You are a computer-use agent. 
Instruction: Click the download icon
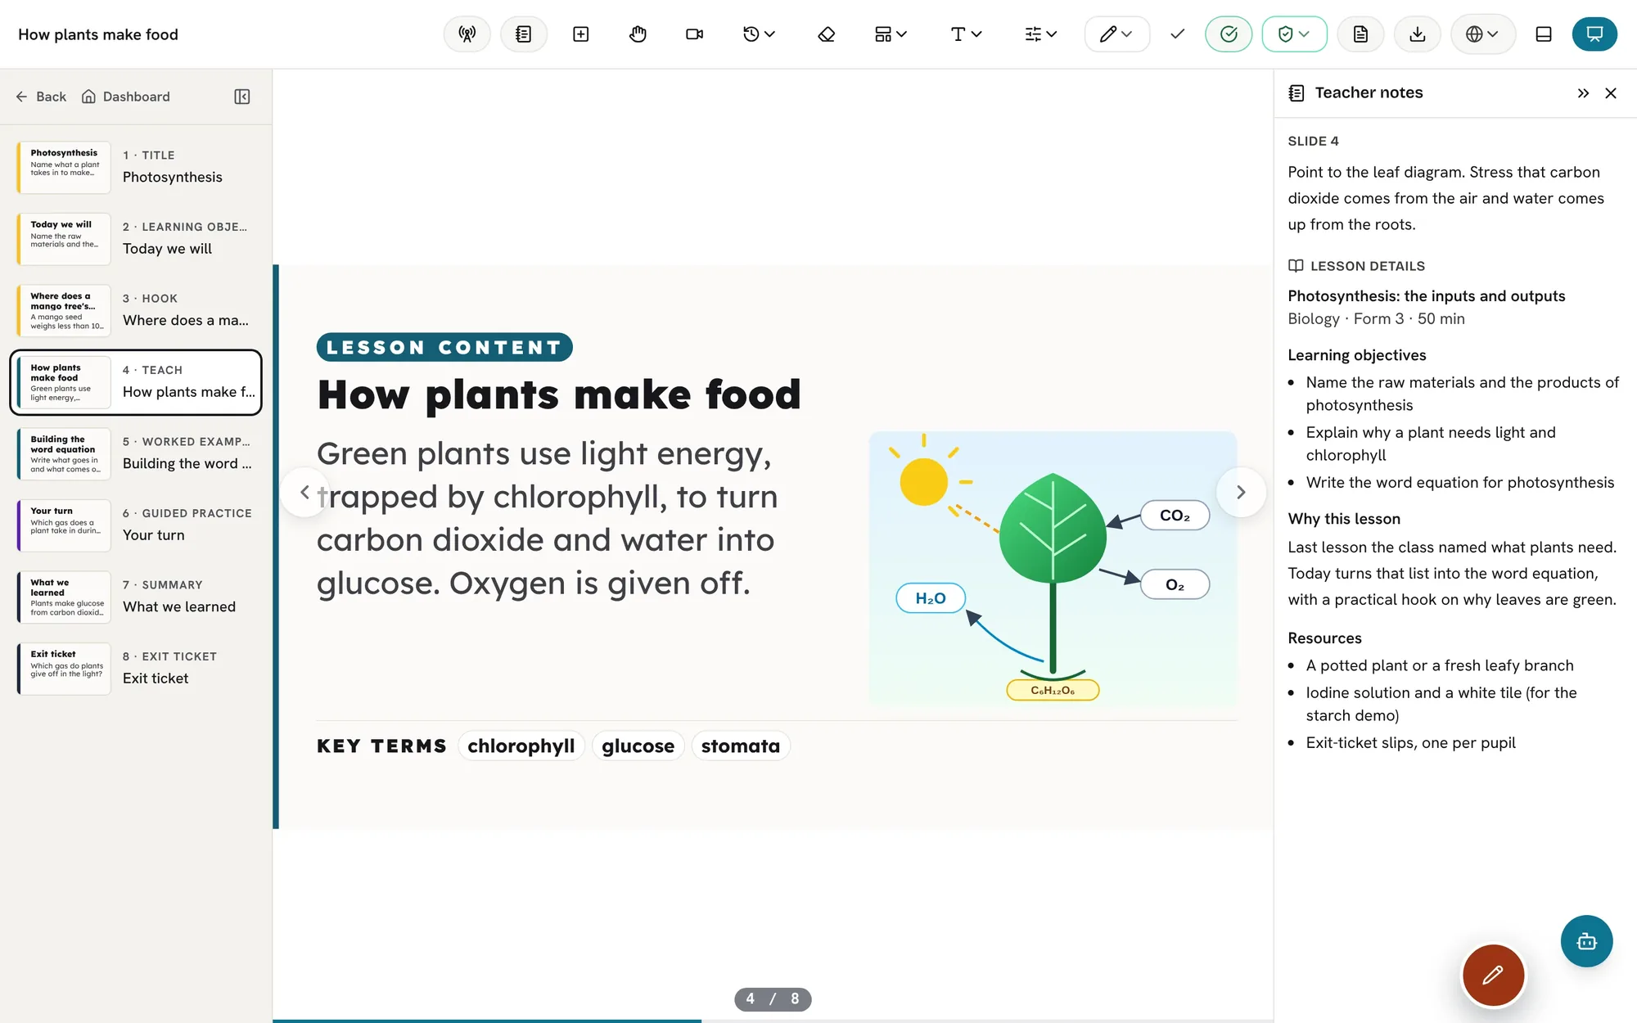(1418, 34)
